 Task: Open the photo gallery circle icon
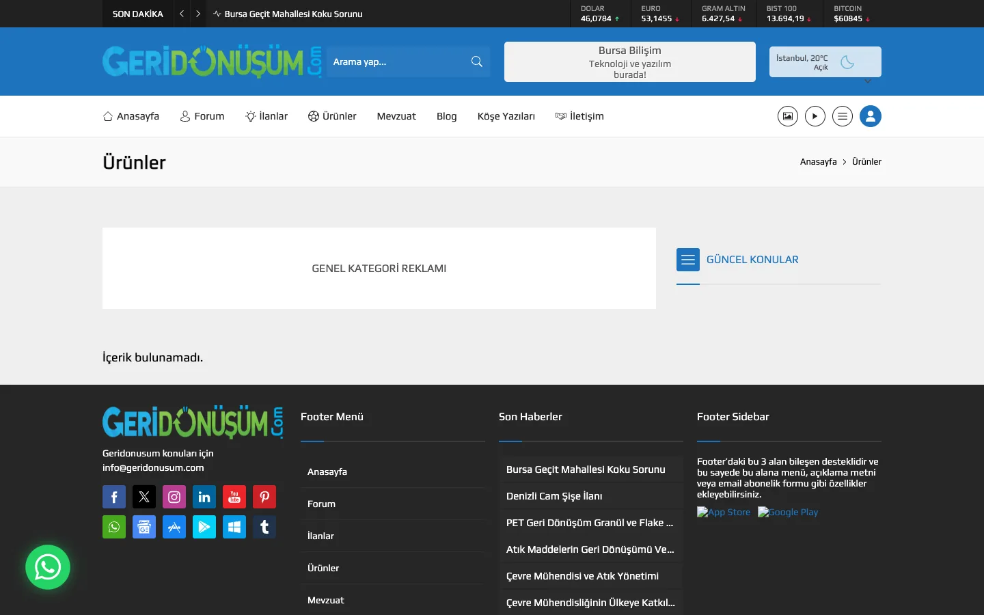[788, 116]
